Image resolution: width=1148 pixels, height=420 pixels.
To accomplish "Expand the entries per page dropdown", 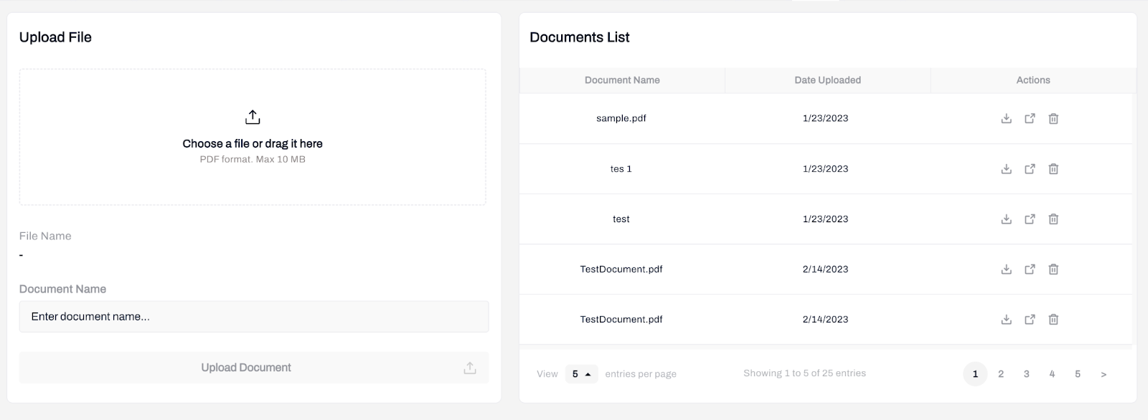I will tap(581, 373).
